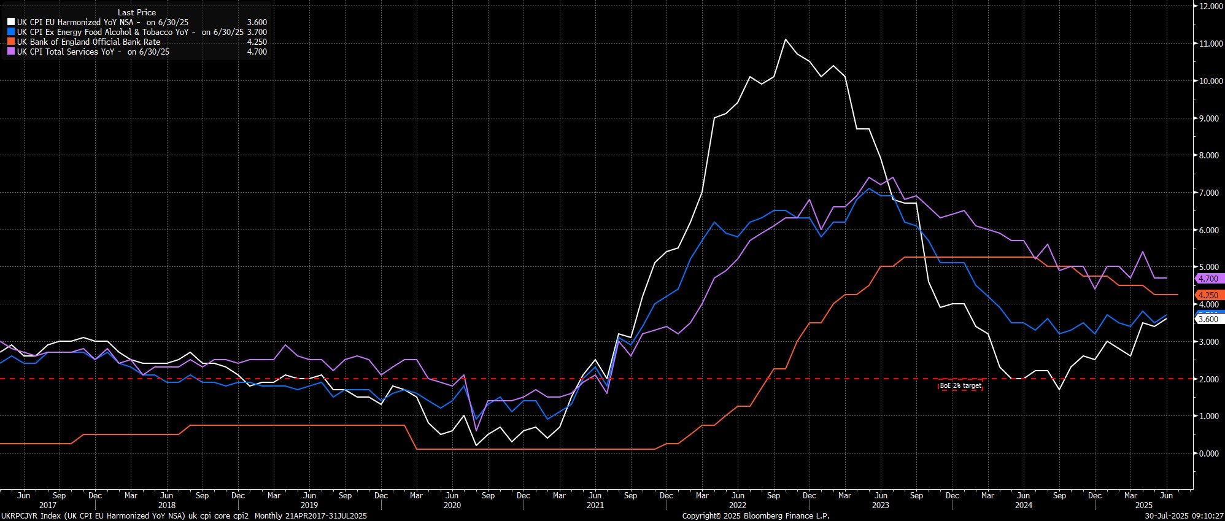This screenshot has width=1225, height=521.
Task: Click the 2021 year label on x-axis
Action: (x=595, y=506)
